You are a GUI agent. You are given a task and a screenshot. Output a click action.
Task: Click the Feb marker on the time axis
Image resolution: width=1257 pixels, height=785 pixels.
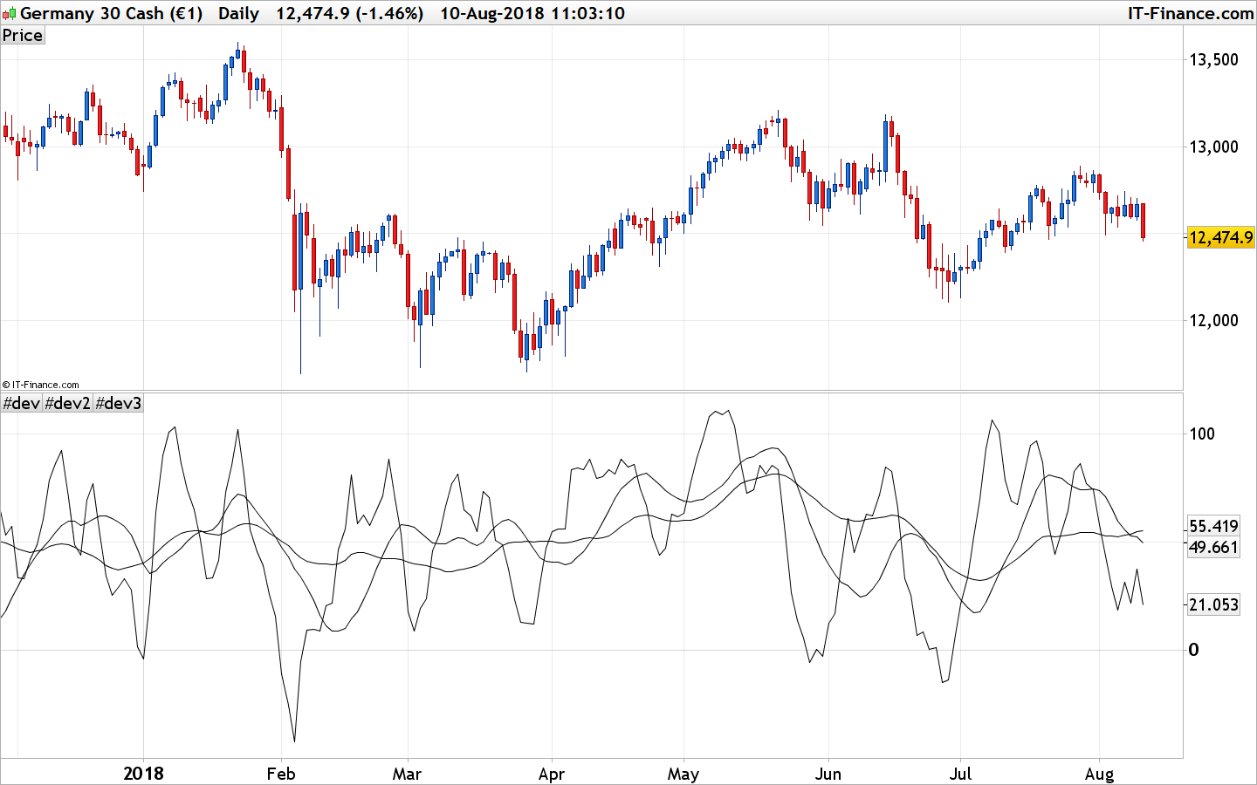[280, 773]
